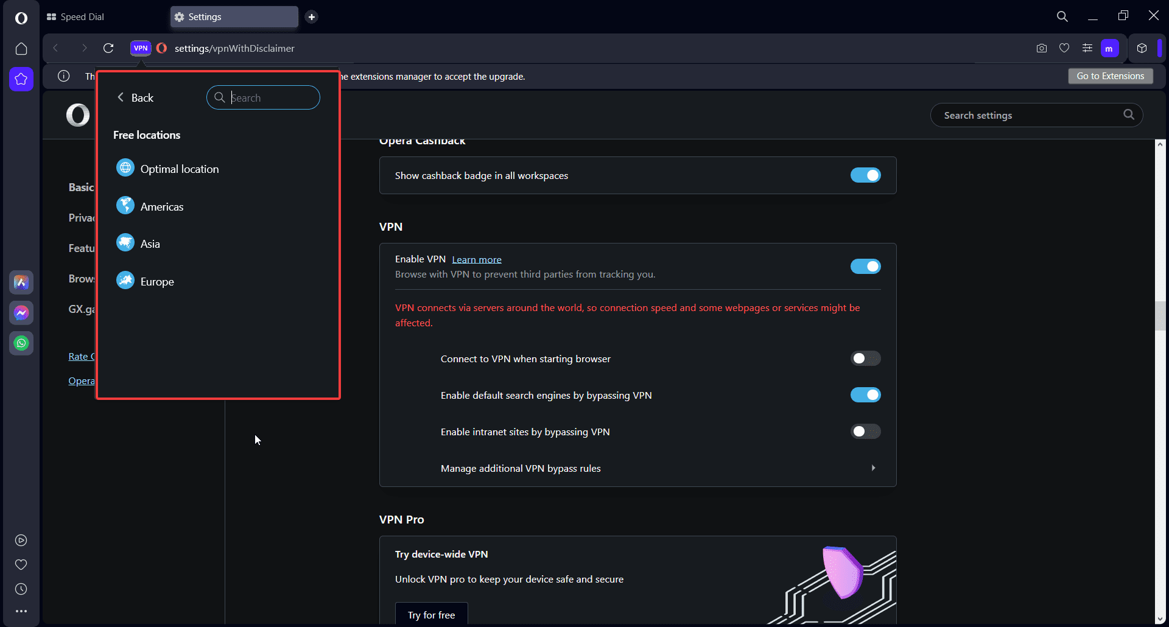Select Optimal location from free locations
Viewport: 1169px width, 627px height.
(180, 169)
